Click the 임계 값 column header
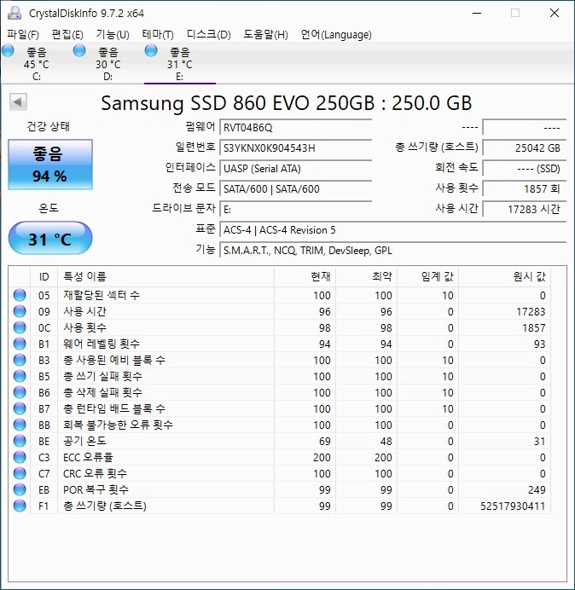Image resolution: width=575 pixels, height=590 pixels. point(427,277)
